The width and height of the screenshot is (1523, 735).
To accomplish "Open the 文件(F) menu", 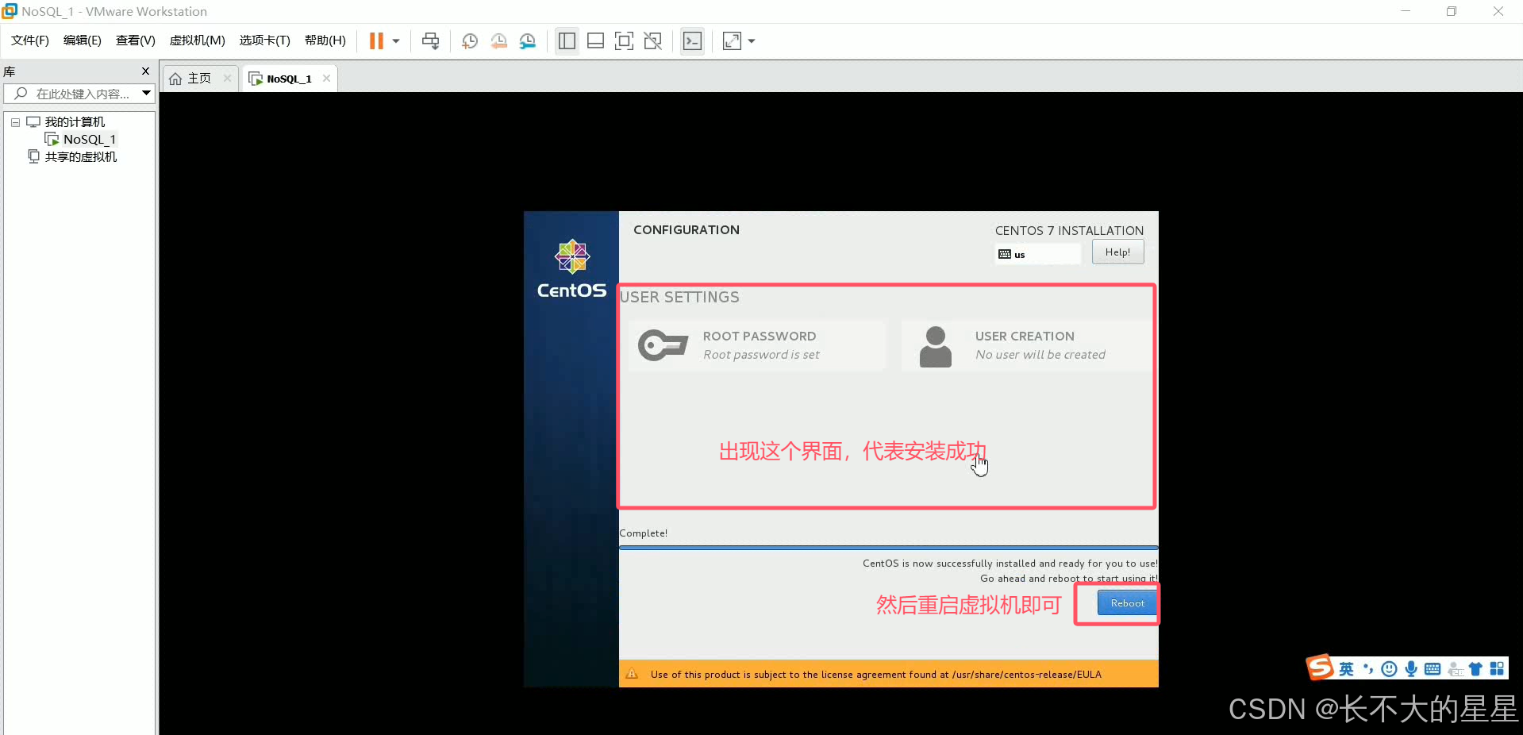I will pos(30,40).
